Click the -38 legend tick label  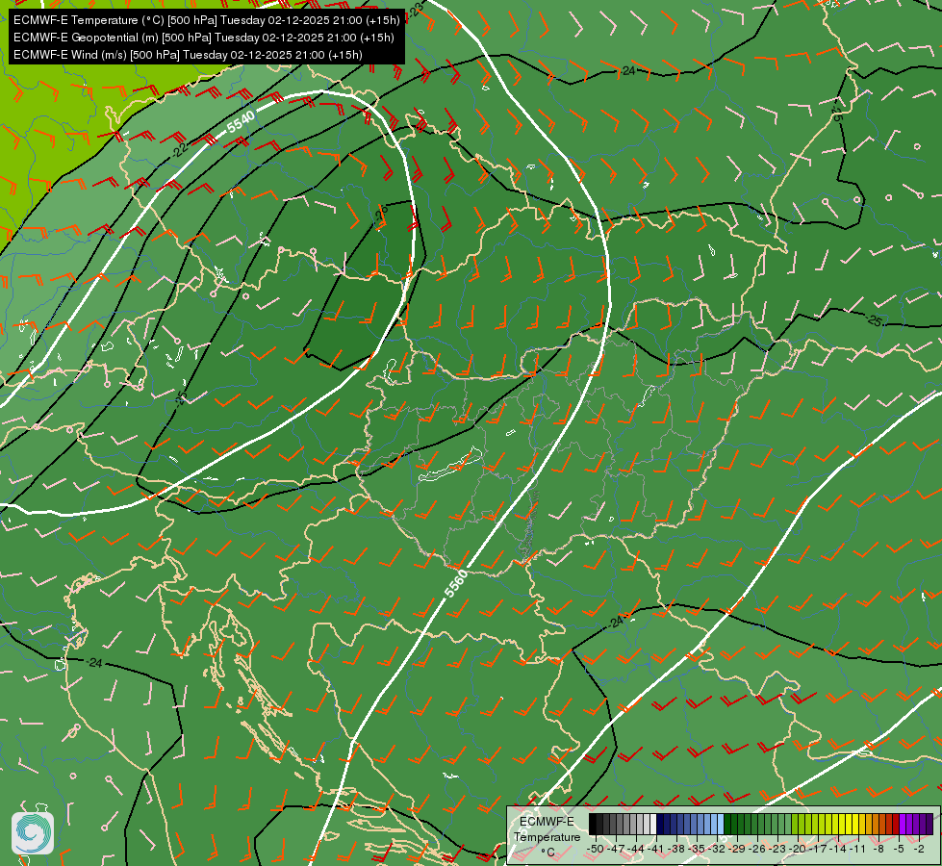click(x=676, y=849)
